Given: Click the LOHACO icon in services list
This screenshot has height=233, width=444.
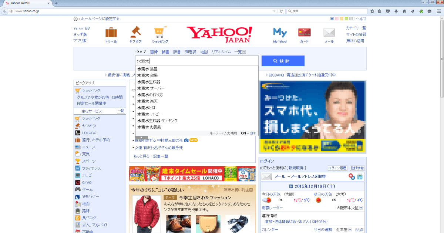Looking at the screenshot, I should (78, 133).
